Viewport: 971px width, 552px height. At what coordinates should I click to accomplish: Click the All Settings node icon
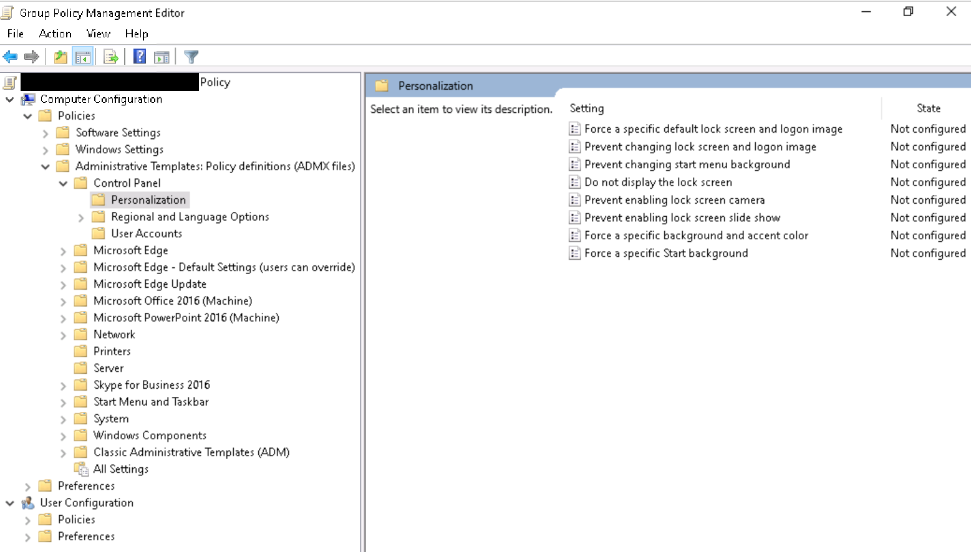[81, 469]
